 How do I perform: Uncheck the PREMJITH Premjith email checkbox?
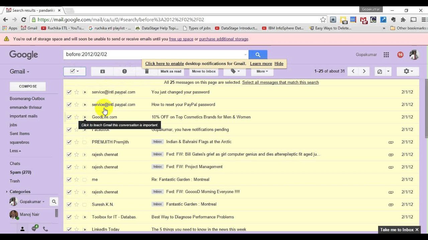tap(69, 142)
